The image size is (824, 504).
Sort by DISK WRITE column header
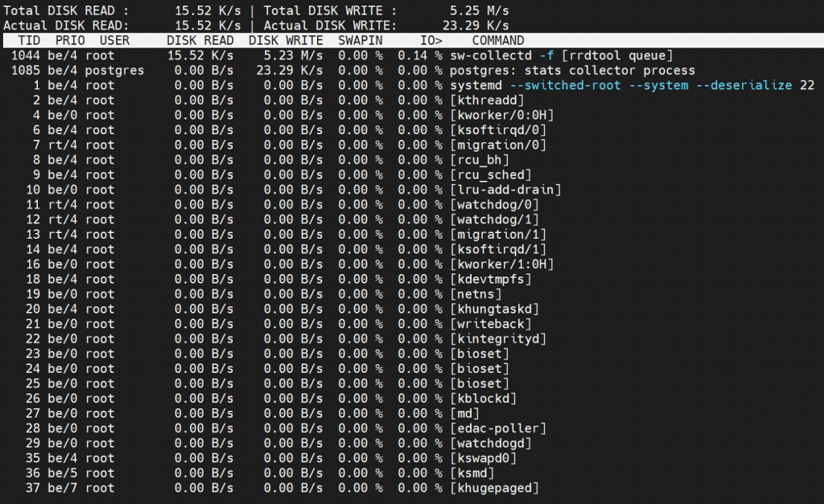(x=287, y=40)
